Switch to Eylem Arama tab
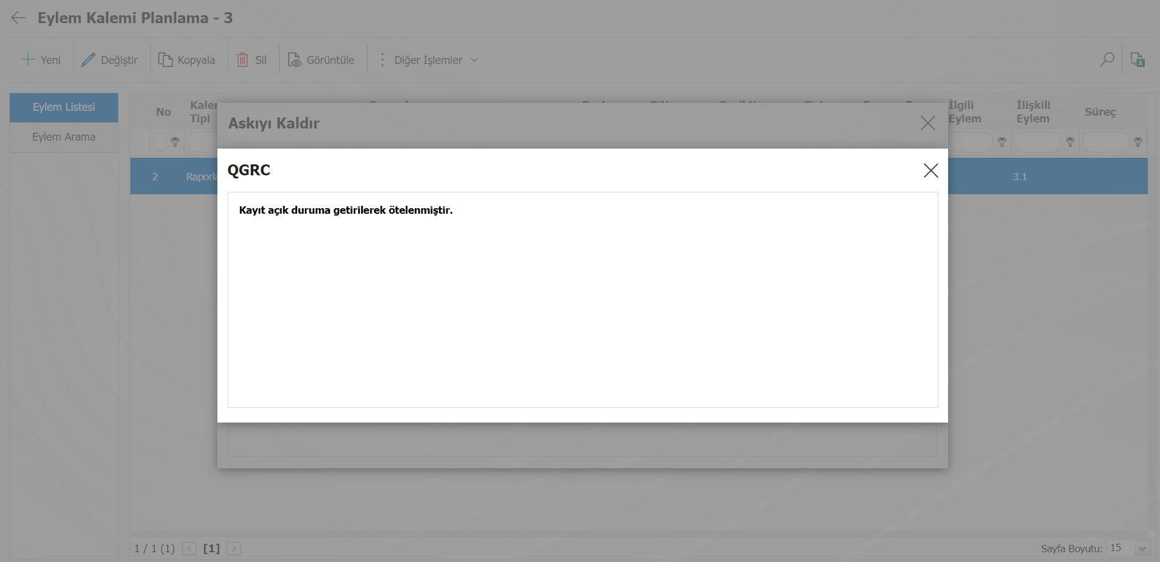The width and height of the screenshot is (1160, 562). pyautogui.click(x=64, y=137)
